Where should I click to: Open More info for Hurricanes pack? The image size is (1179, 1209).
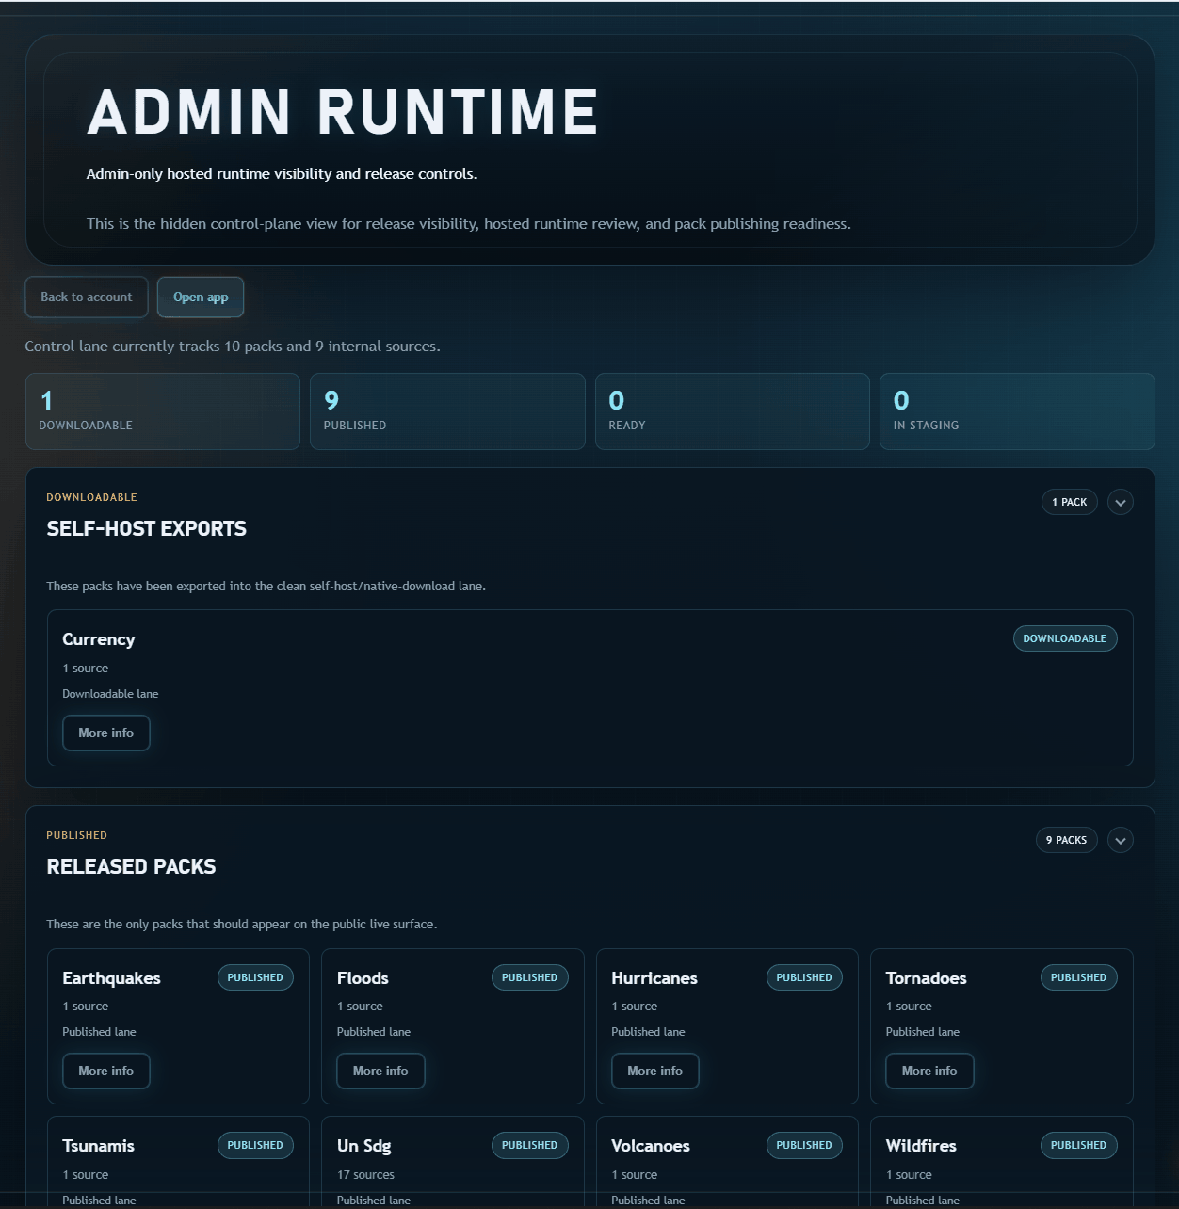click(654, 1071)
